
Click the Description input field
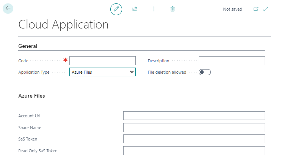(x=232, y=61)
